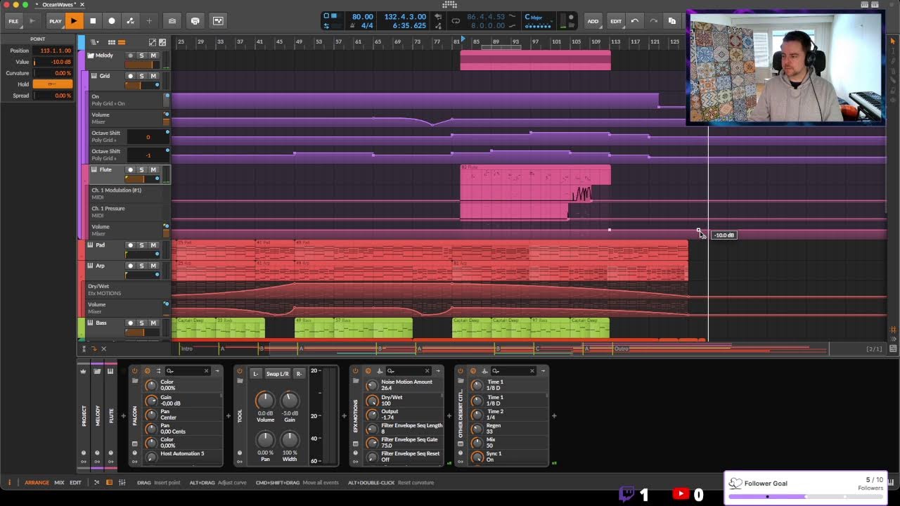Open the C Major key selector
The width and height of the screenshot is (900, 506).
click(x=534, y=17)
